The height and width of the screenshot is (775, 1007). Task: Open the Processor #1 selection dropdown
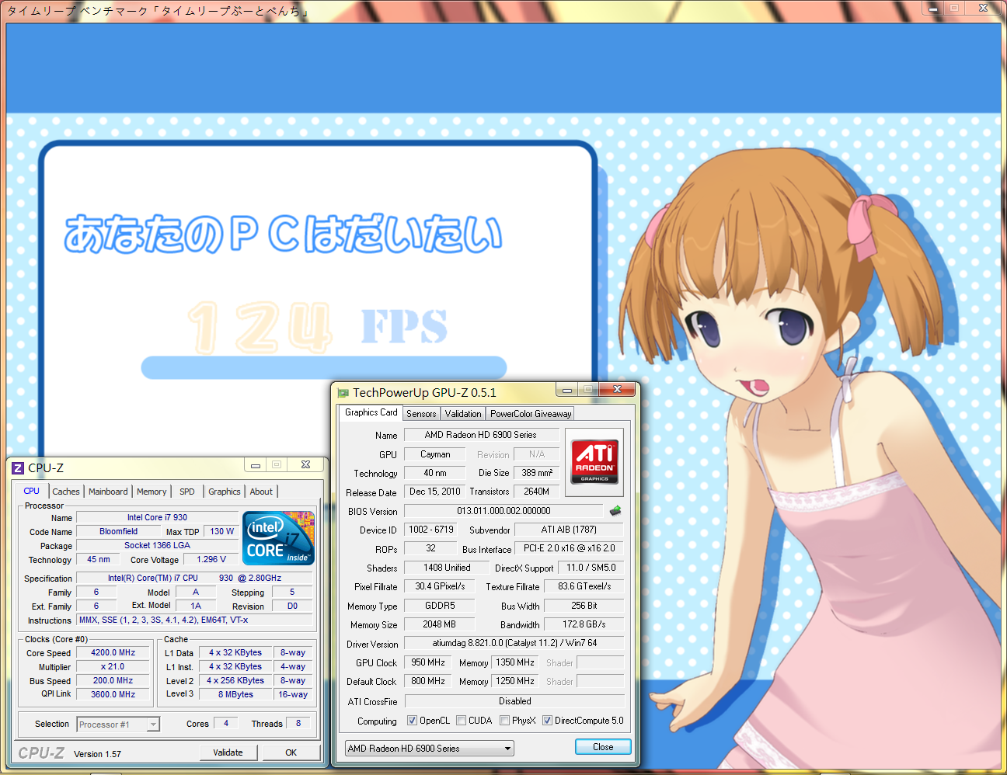[118, 725]
